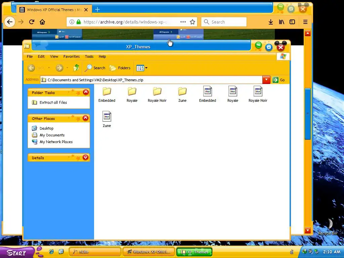Close the Windows XP Official Themes tab
The height and width of the screenshot is (258, 344).
click(x=86, y=10)
